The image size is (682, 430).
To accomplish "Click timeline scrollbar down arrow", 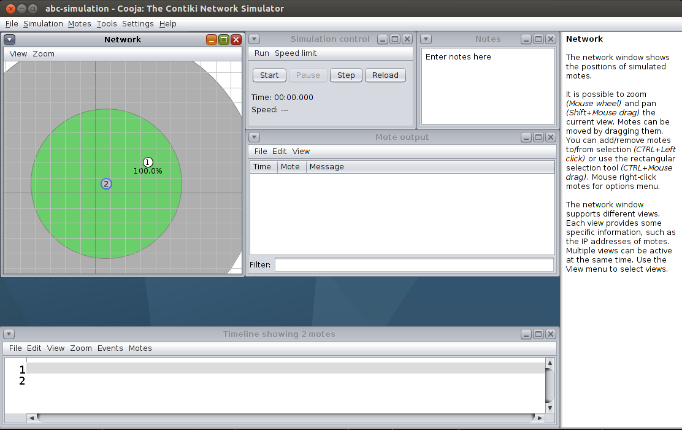I will 550,408.
